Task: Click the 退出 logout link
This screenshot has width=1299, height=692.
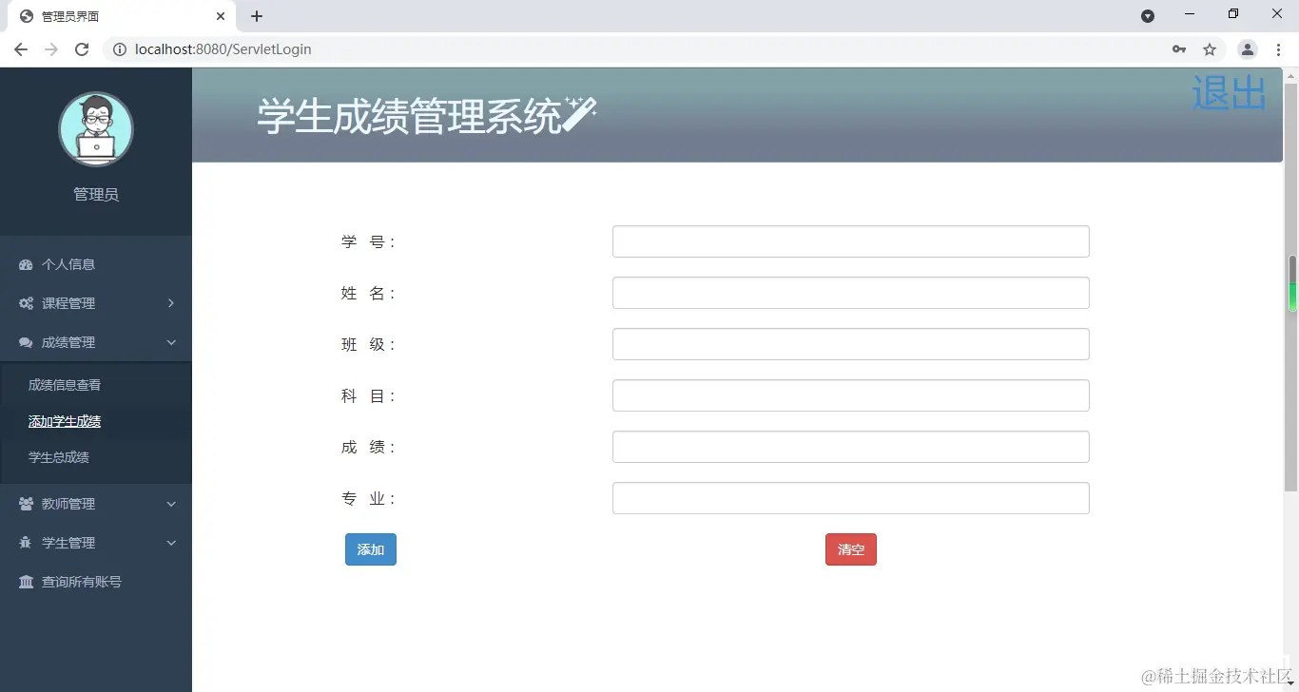Action: [1229, 93]
